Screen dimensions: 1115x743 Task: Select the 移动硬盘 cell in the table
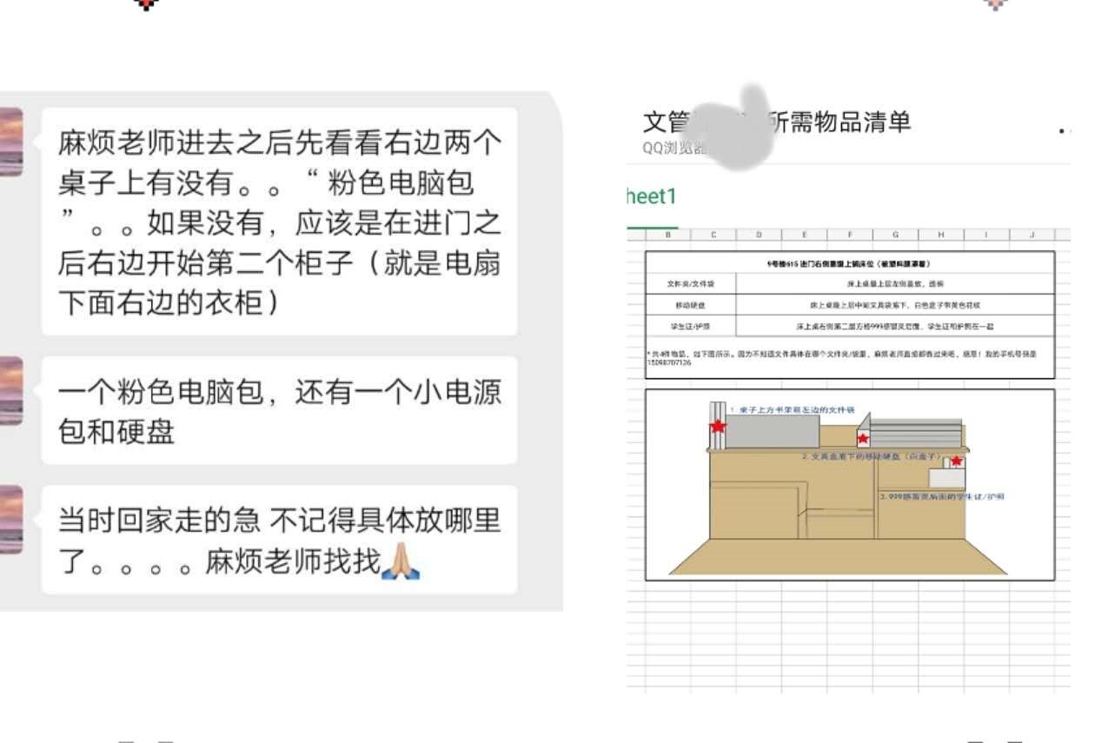(x=691, y=305)
